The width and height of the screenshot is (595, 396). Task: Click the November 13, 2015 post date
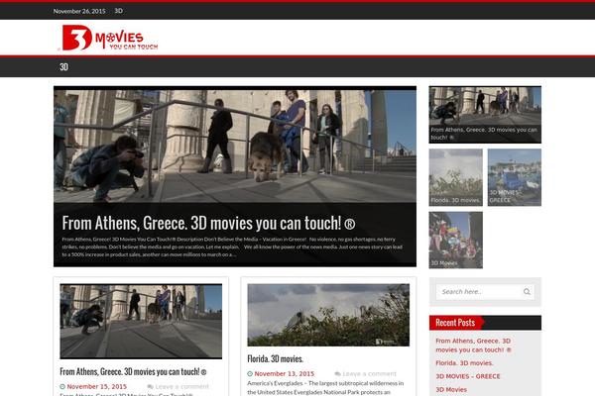point(285,373)
